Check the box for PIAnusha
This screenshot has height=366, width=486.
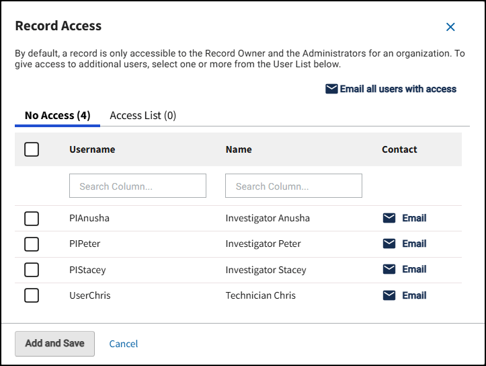[x=32, y=219]
